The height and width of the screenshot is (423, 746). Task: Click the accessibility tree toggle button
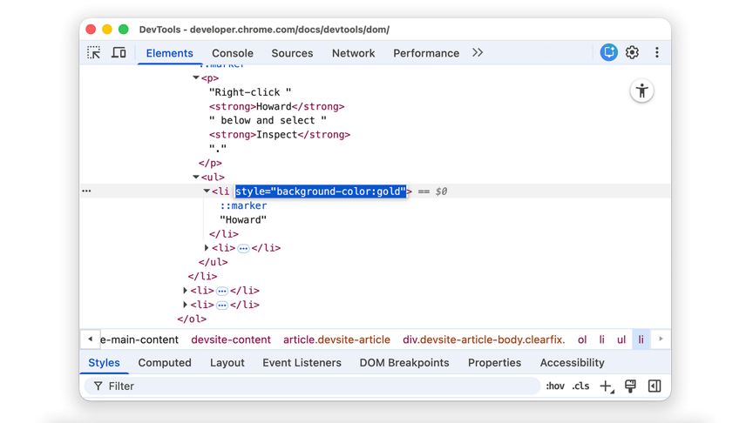point(641,91)
